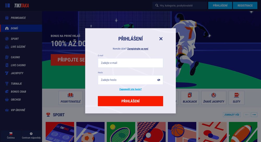
Task: Submit with red Přihlášení button
Action: (x=130, y=101)
